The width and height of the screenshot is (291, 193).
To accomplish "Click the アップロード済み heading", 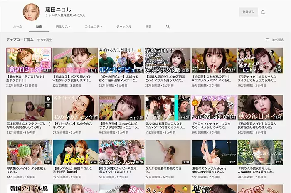I will (x=20, y=40).
